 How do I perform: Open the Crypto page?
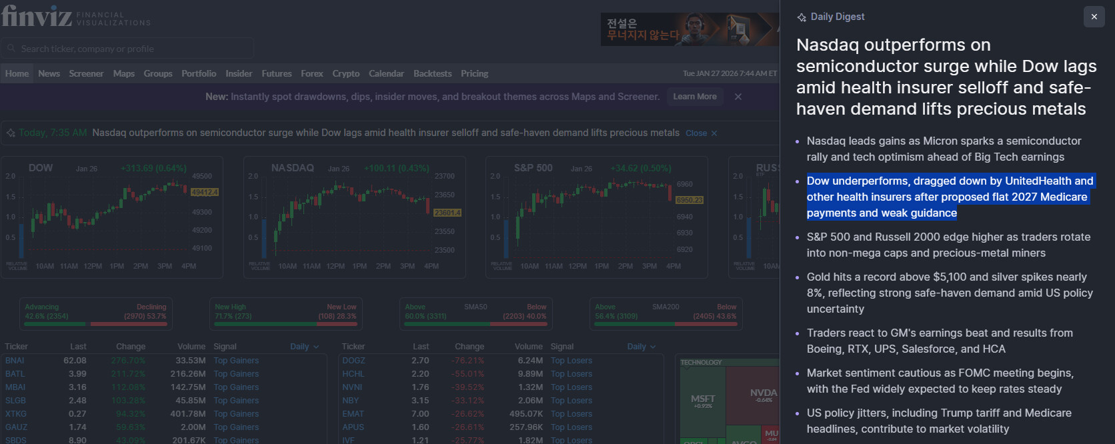pyautogui.click(x=345, y=73)
